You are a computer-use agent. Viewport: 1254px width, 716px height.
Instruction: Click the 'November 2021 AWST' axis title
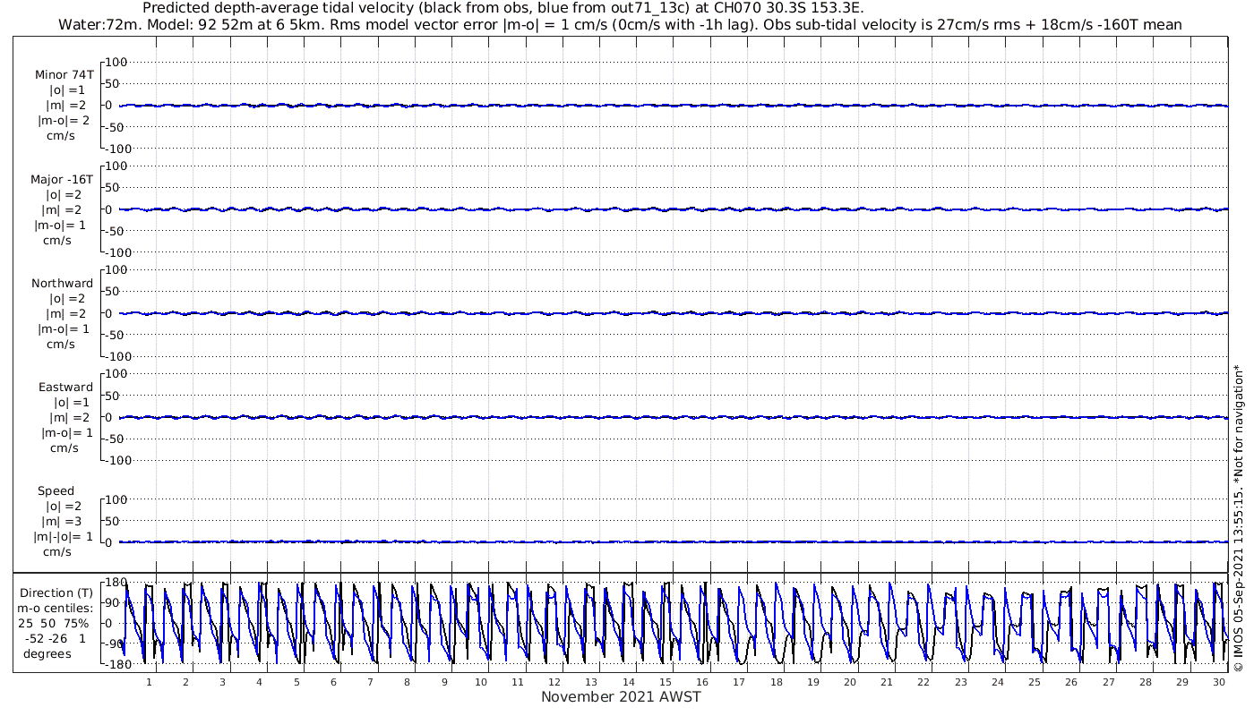tap(621, 697)
